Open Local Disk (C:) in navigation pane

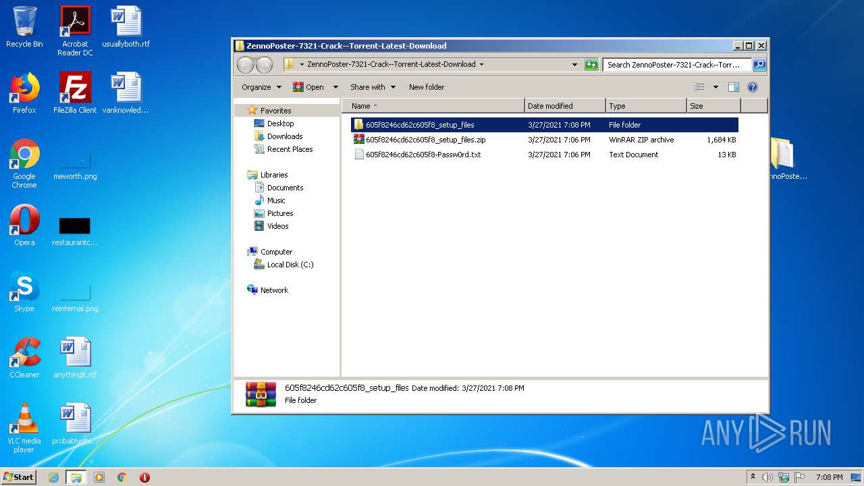coord(290,265)
